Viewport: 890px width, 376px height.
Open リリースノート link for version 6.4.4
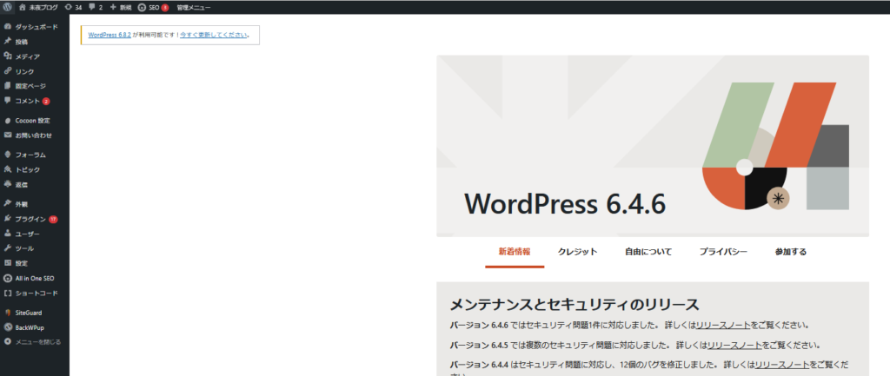click(782, 364)
